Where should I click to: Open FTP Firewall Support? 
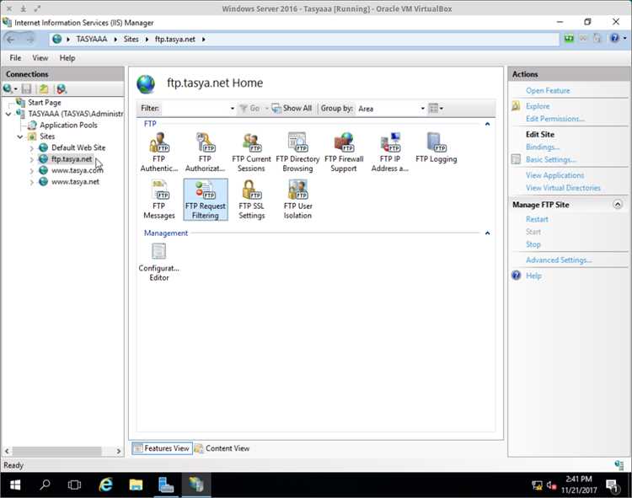click(x=344, y=153)
